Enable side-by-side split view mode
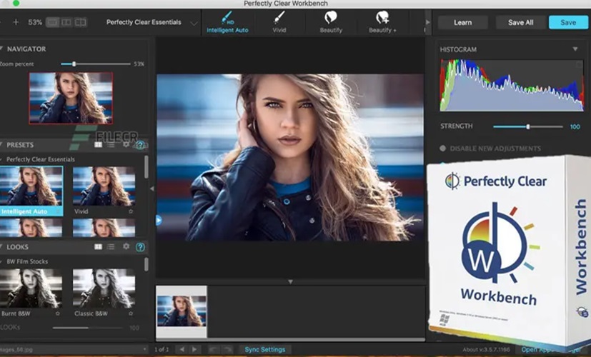The width and height of the screenshot is (591, 357). pos(66,22)
